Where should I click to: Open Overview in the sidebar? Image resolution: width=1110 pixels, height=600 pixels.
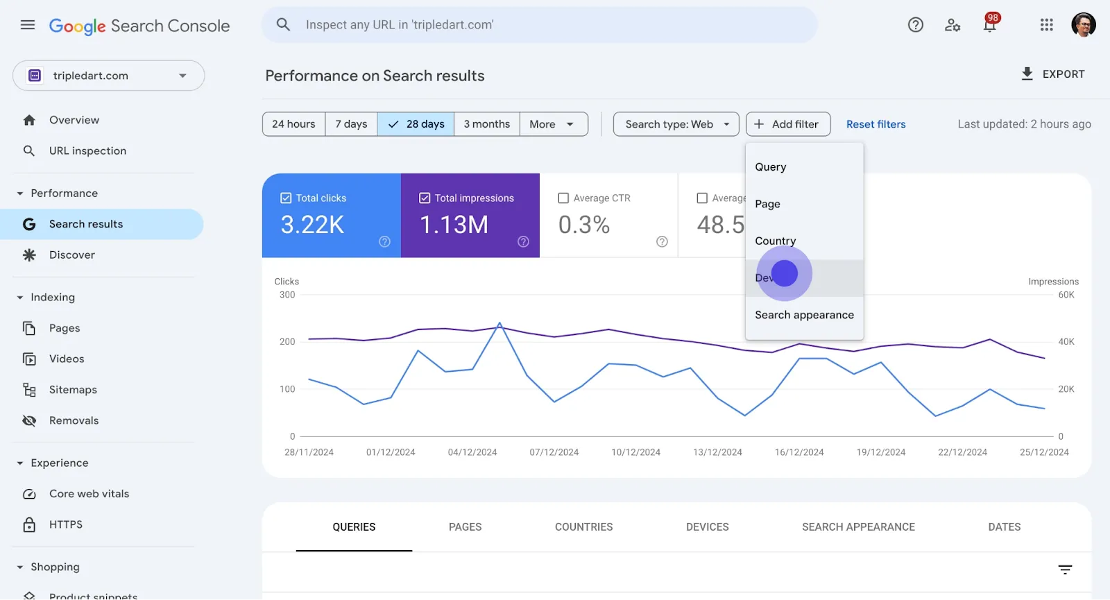click(x=103, y=120)
